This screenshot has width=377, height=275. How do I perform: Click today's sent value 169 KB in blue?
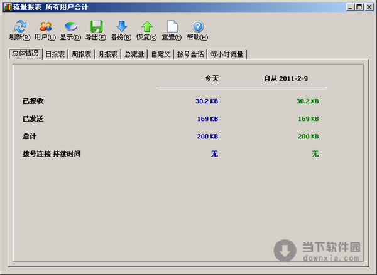point(208,118)
